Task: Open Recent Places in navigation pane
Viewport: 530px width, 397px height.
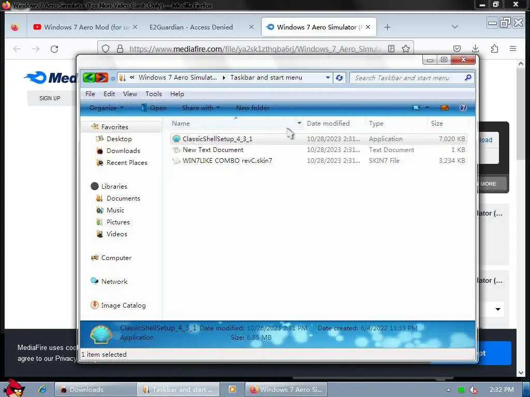Action: point(127,162)
